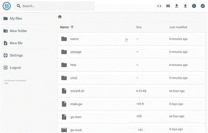Select New file in the sidebar
This screenshot has width=208, height=133.
(x=16, y=43)
